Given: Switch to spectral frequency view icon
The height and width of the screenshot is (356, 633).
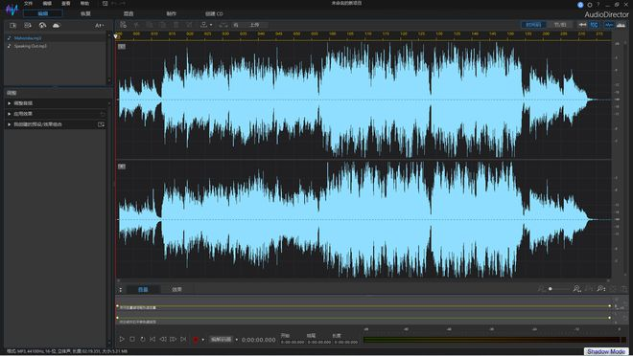Looking at the screenshot, I should (x=621, y=25).
